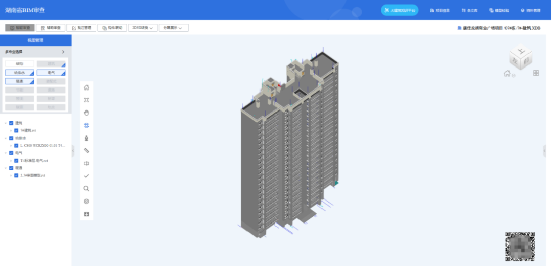This screenshot has height=267, width=552.
Task: Pick the measure ruler tool
Action: [86, 151]
